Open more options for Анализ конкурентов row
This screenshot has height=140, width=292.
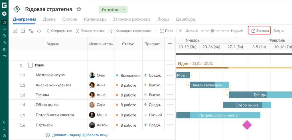point(170,85)
